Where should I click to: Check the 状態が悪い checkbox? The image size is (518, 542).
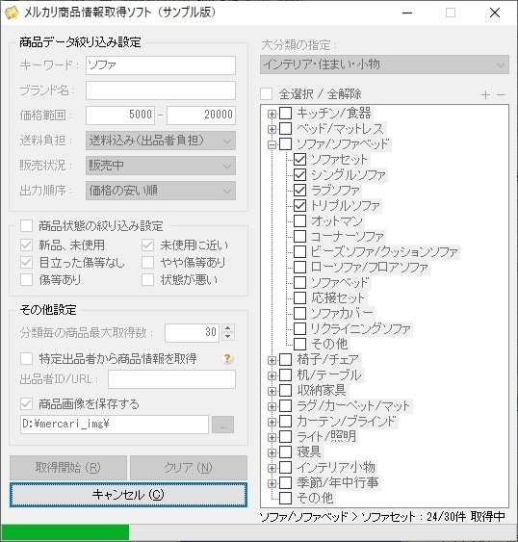pos(147,279)
